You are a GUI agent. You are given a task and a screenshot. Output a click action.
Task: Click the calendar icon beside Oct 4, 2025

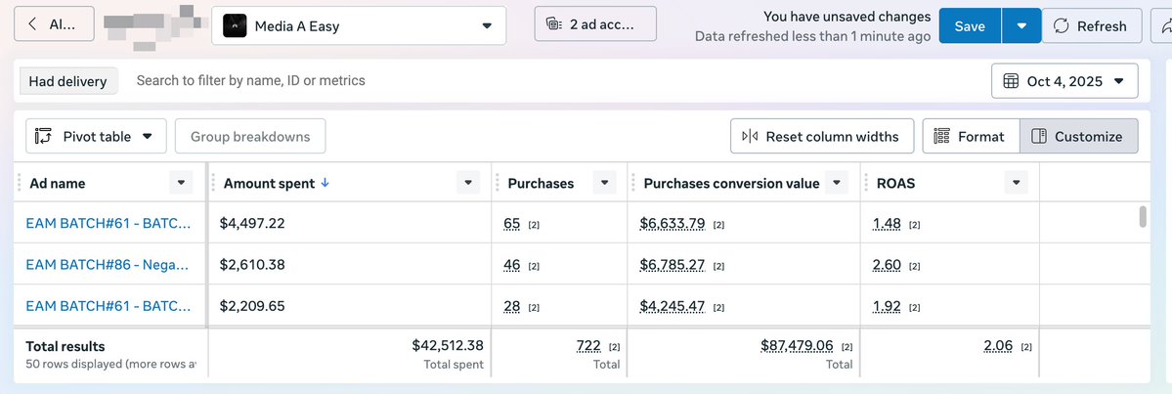[1012, 81]
